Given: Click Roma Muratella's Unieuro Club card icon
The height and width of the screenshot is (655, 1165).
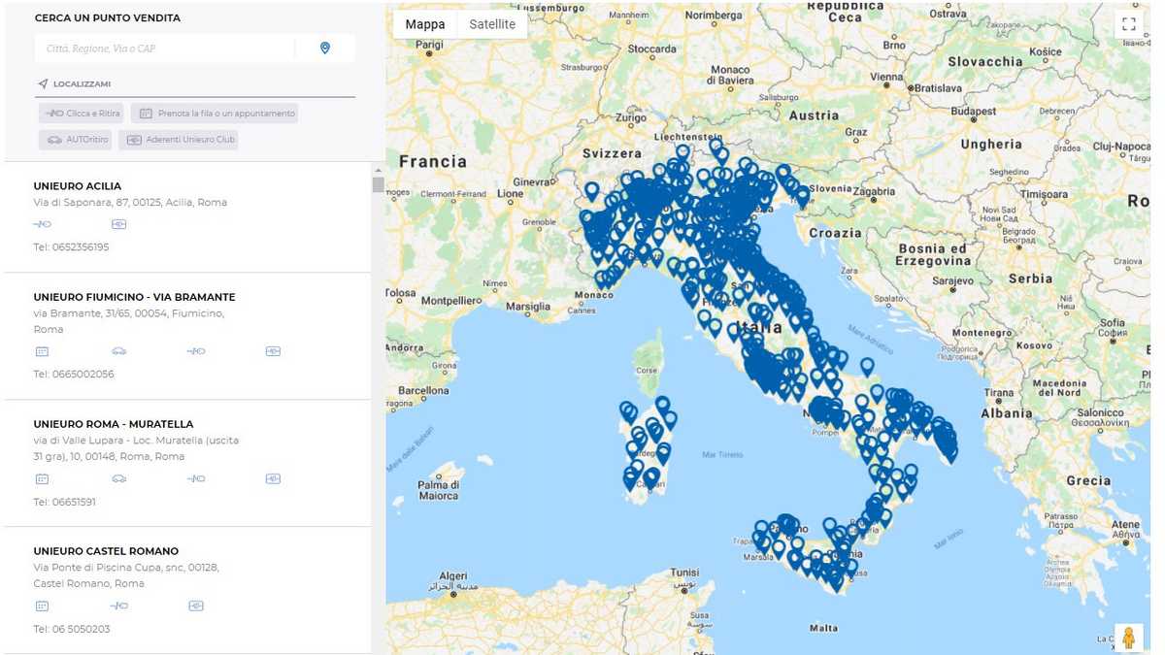Looking at the screenshot, I should pyautogui.click(x=273, y=478).
